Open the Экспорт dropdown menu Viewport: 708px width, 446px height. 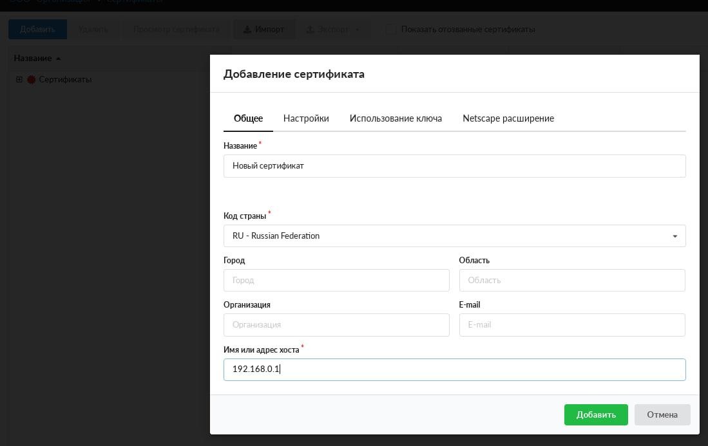(333, 30)
